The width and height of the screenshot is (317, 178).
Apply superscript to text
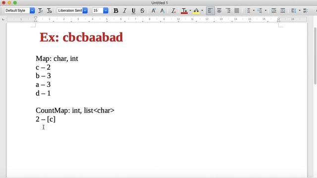pos(154,10)
